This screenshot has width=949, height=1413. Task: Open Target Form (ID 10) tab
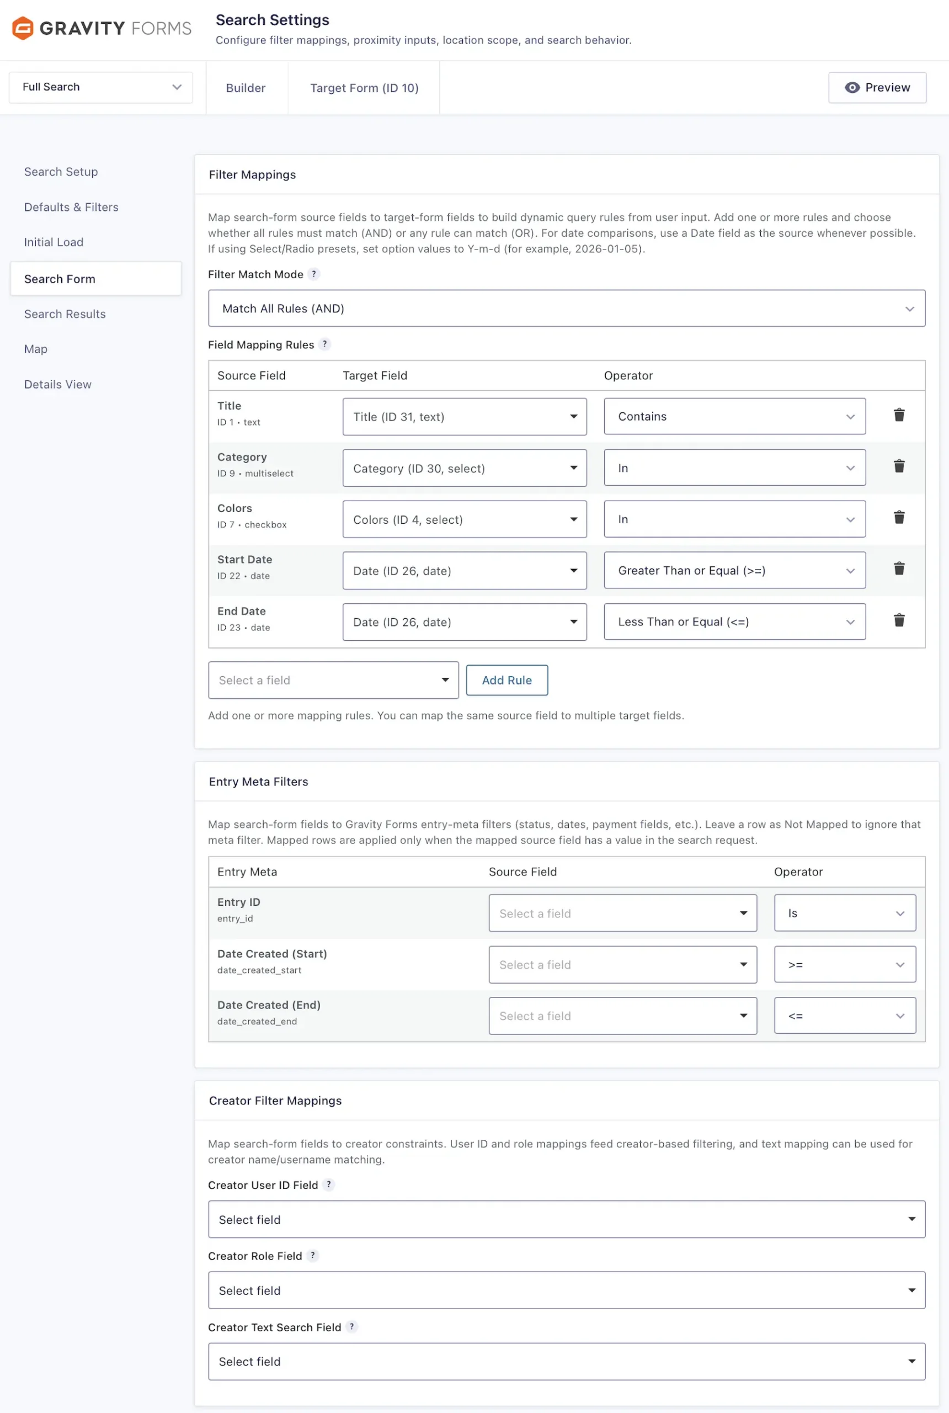tap(364, 88)
